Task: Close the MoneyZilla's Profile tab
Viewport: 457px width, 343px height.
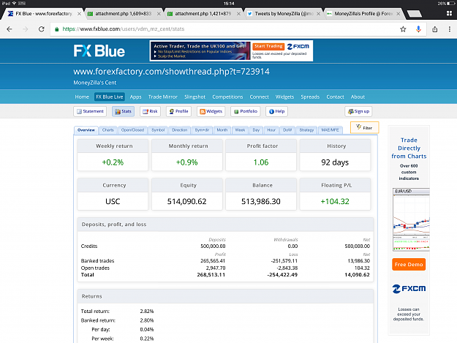Action: click(x=398, y=14)
